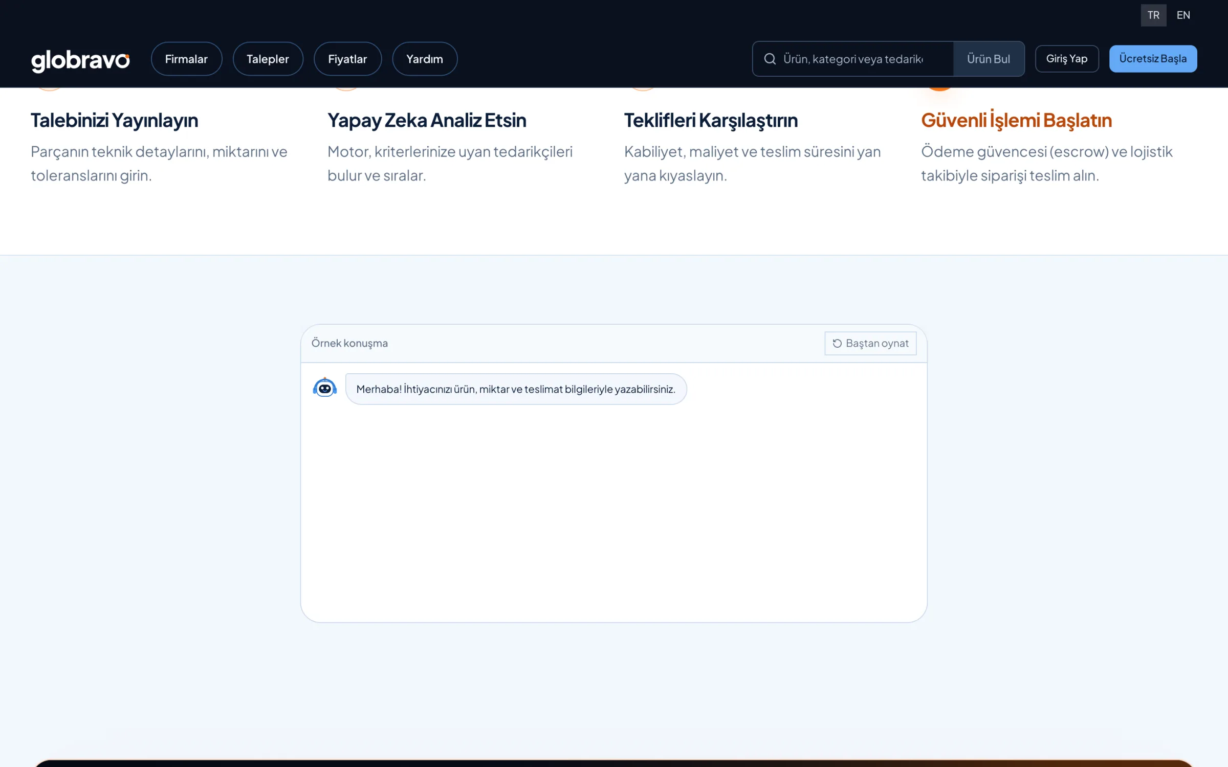
Task: Click the globravo logo
Action: click(x=80, y=60)
